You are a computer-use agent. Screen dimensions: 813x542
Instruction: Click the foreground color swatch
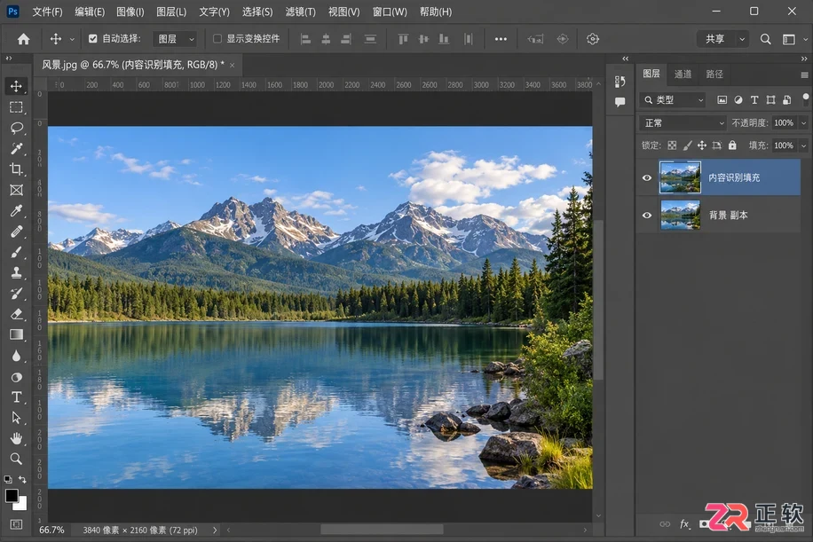point(12,495)
